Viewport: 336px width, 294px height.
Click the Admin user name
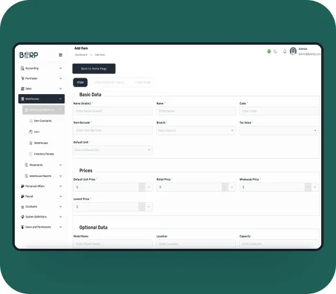[303, 49]
